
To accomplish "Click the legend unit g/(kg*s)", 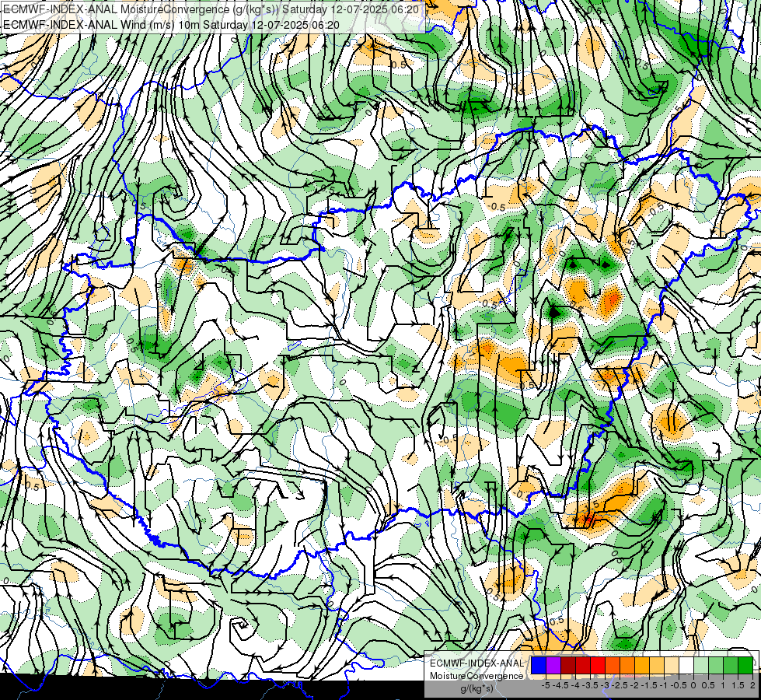I will (477, 689).
